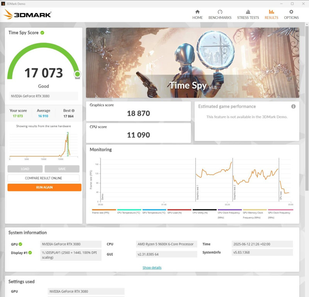Image resolution: width=309 pixels, height=297 pixels.
Task: Open the HOME tab
Action: point(197,15)
